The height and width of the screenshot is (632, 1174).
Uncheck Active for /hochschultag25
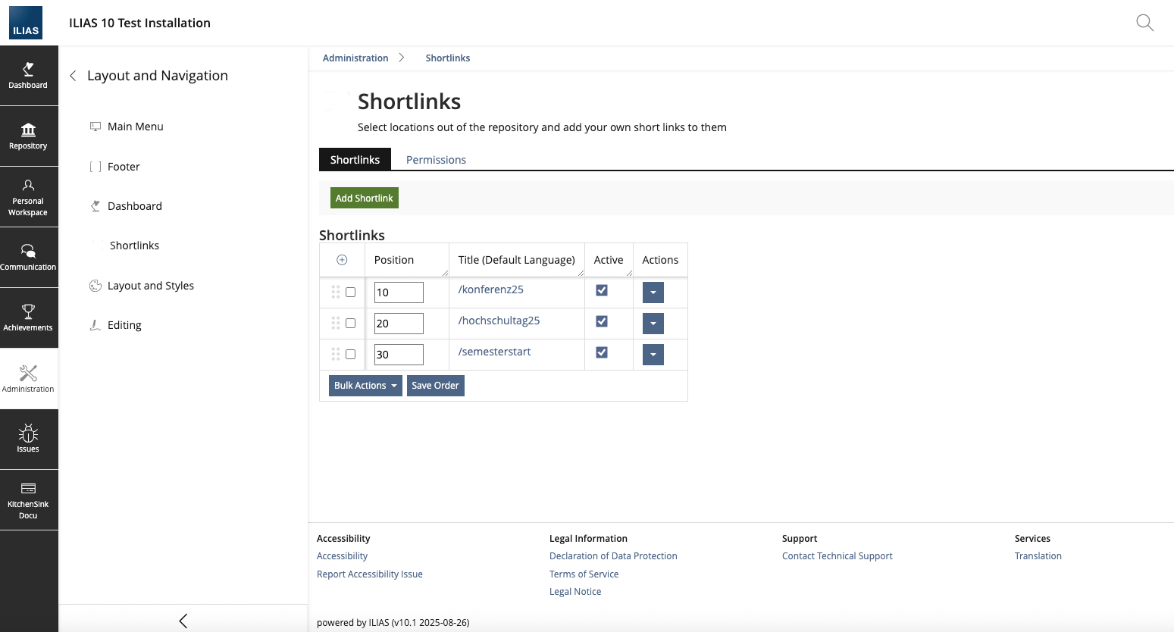602,321
